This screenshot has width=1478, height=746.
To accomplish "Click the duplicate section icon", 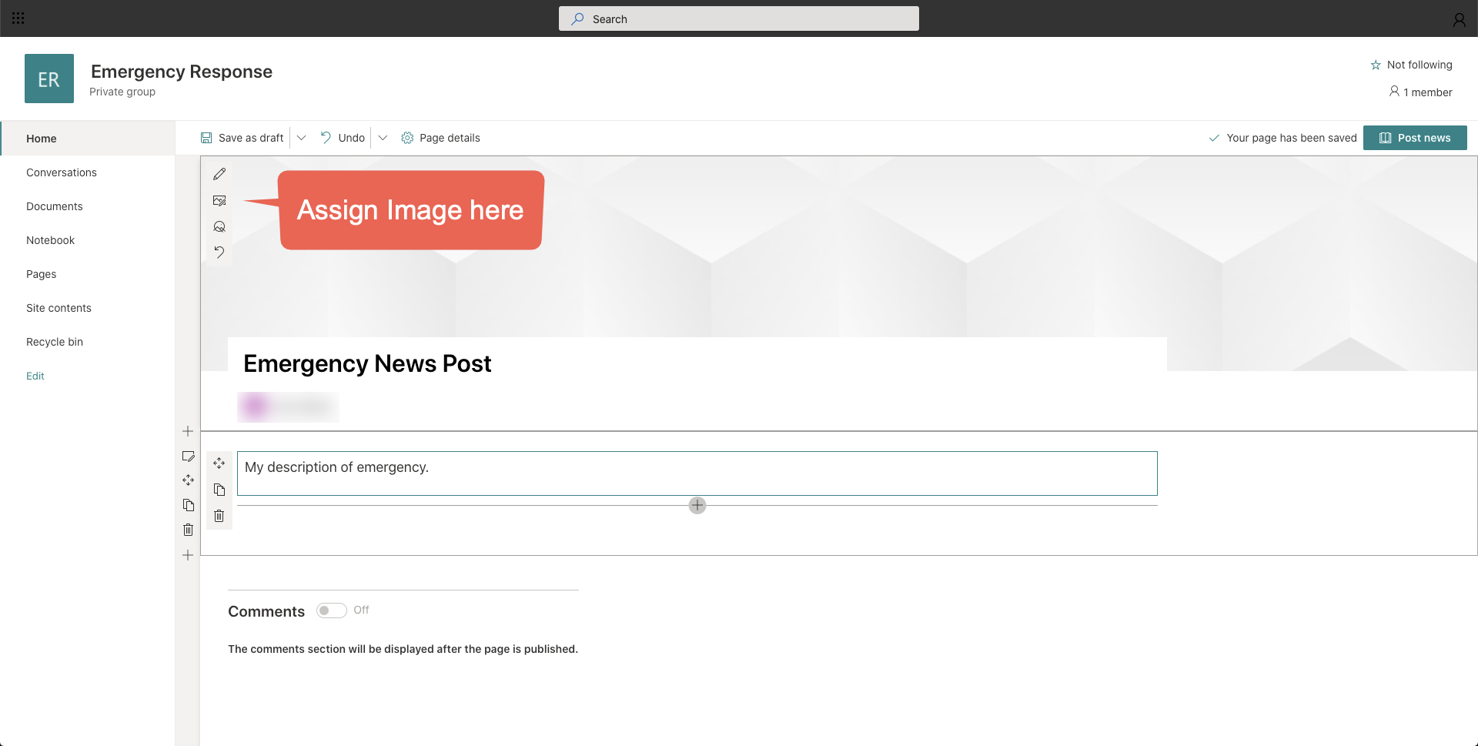I will (188, 505).
